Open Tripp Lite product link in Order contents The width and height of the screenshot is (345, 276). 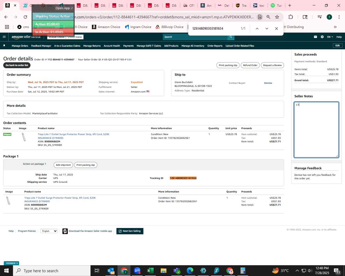click(x=73, y=136)
